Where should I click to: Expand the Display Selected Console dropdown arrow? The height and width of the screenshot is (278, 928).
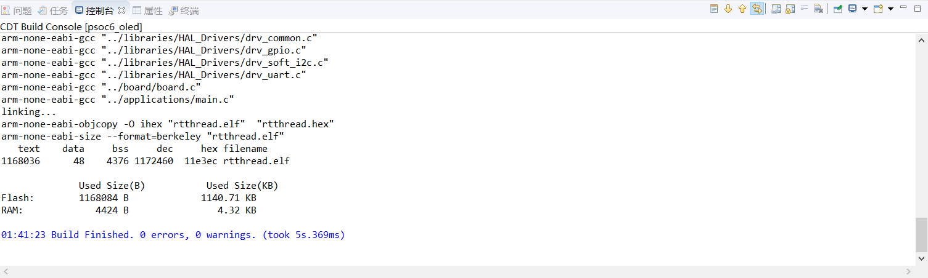point(864,9)
